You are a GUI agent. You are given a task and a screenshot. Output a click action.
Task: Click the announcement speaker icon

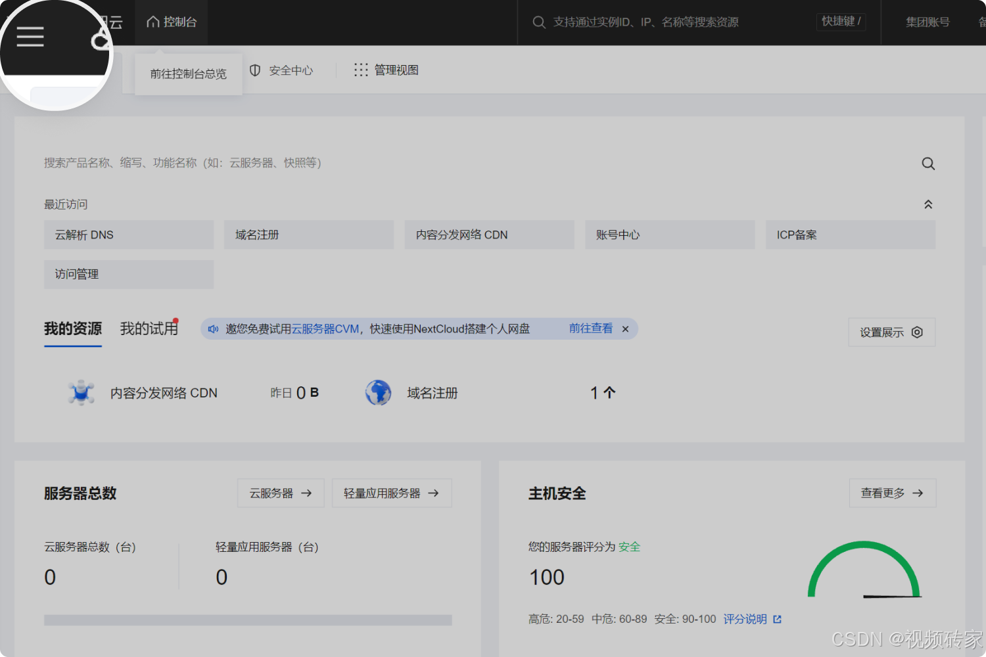(214, 329)
